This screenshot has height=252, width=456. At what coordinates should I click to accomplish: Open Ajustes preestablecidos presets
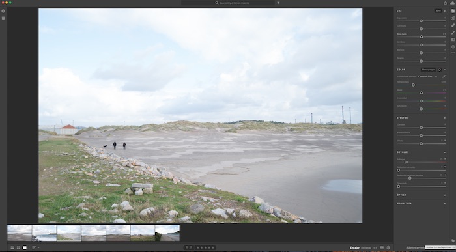pos(416,248)
